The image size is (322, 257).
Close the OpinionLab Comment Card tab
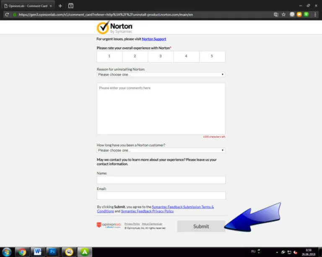click(x=51, y=6)
